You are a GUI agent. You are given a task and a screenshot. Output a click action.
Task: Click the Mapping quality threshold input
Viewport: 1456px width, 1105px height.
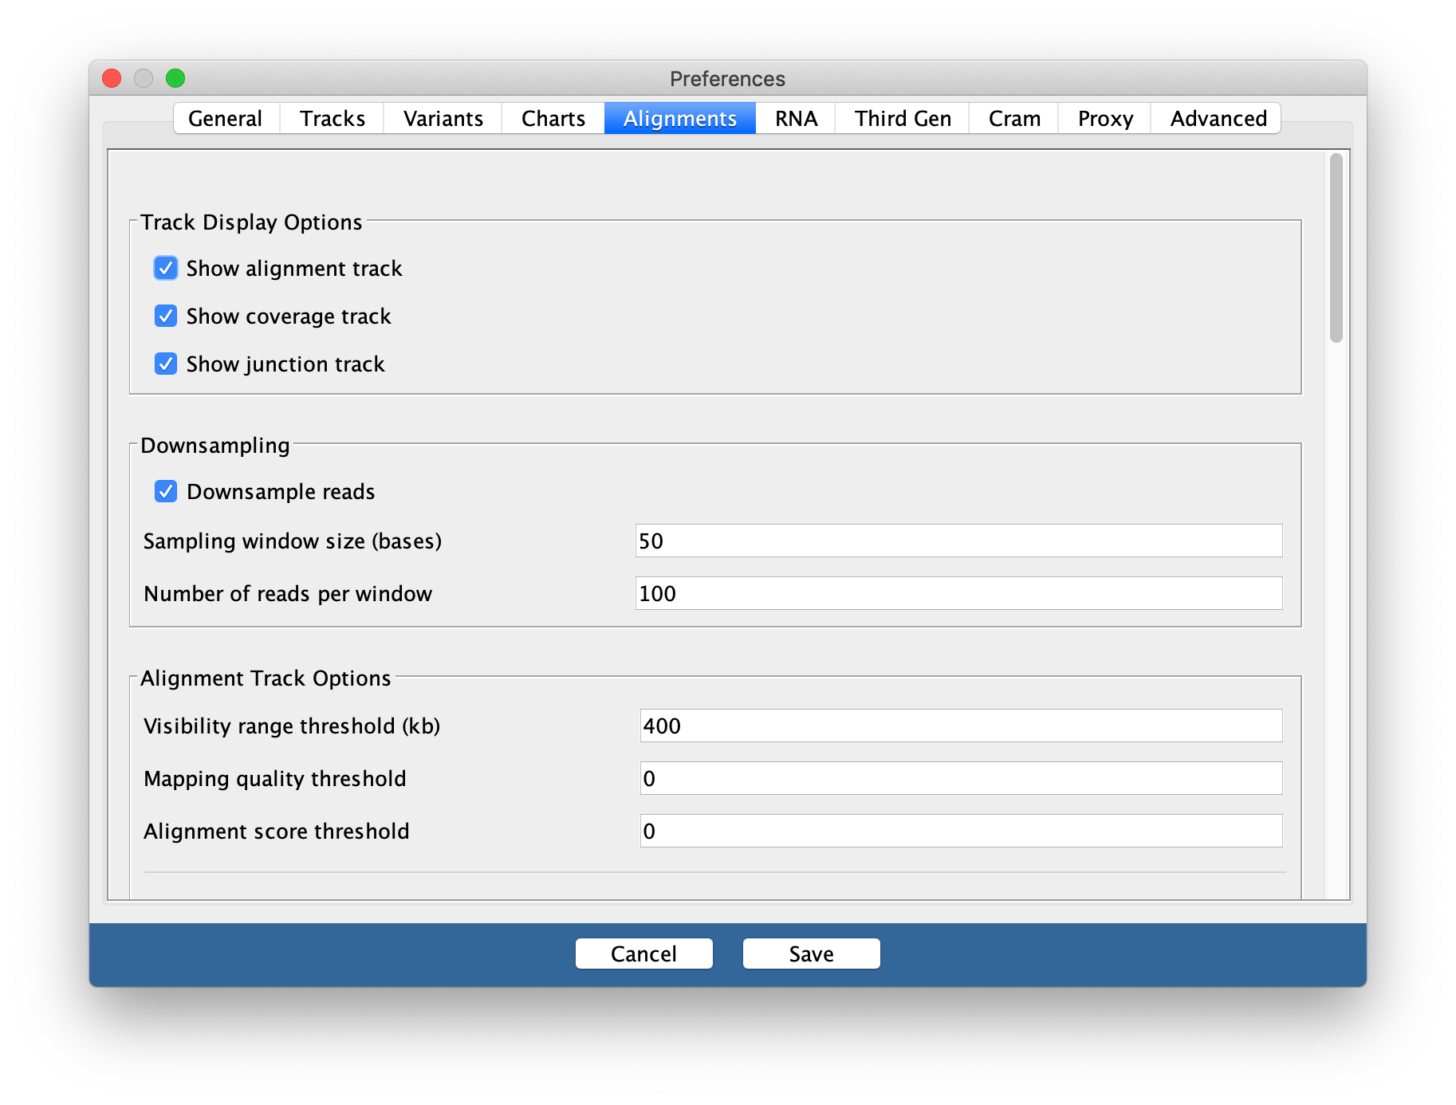960,779
